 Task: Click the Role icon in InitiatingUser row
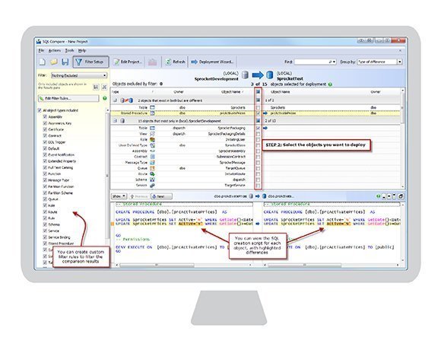[152, 139]
